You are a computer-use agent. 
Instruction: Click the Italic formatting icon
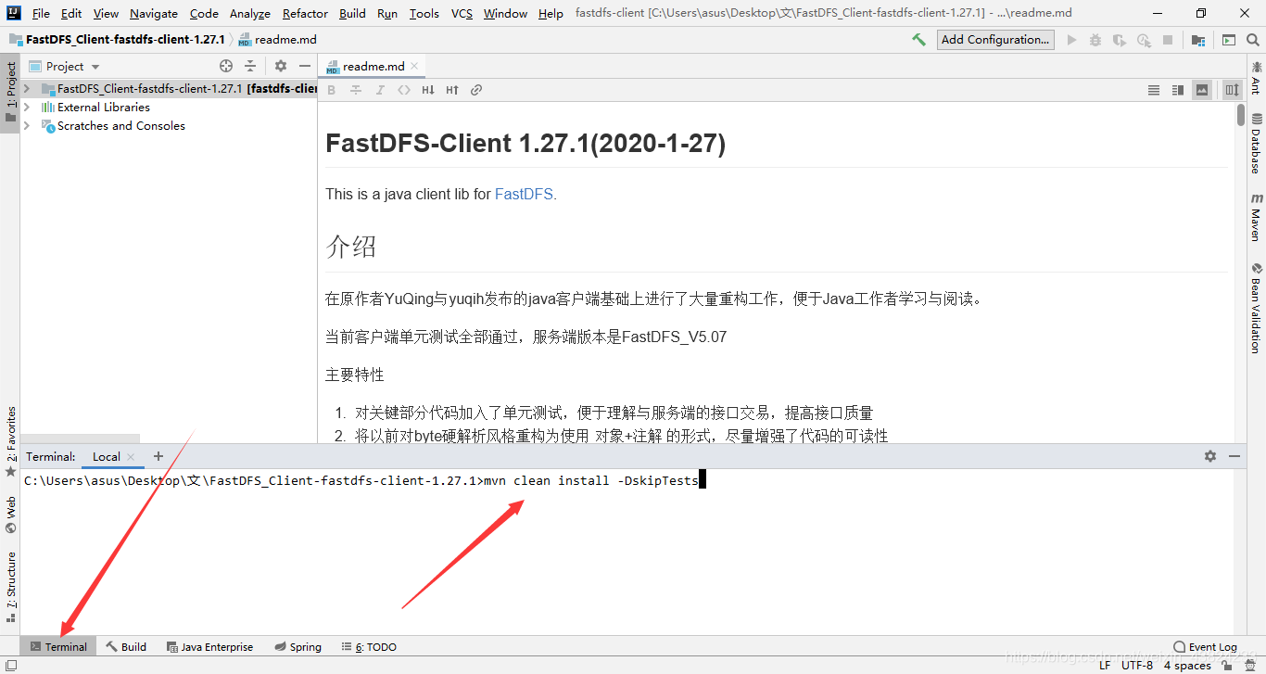pyautogui.click(x=380, y=90)
